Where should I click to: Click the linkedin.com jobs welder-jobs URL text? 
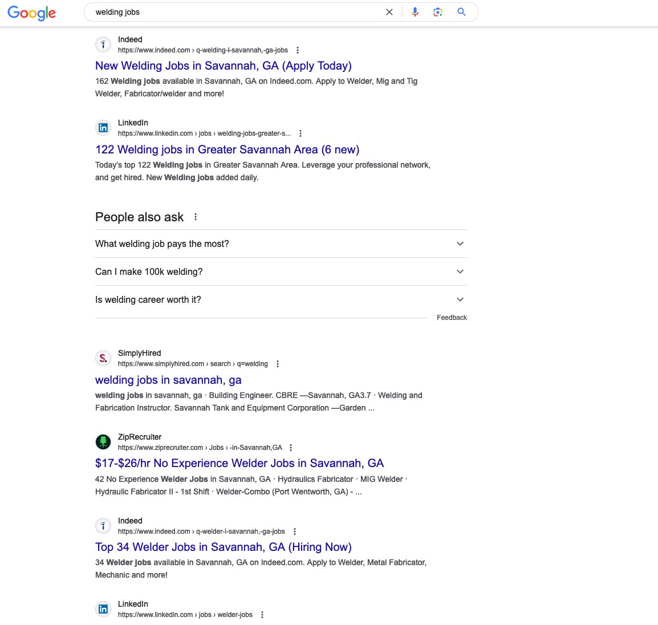tap(185, 615)
